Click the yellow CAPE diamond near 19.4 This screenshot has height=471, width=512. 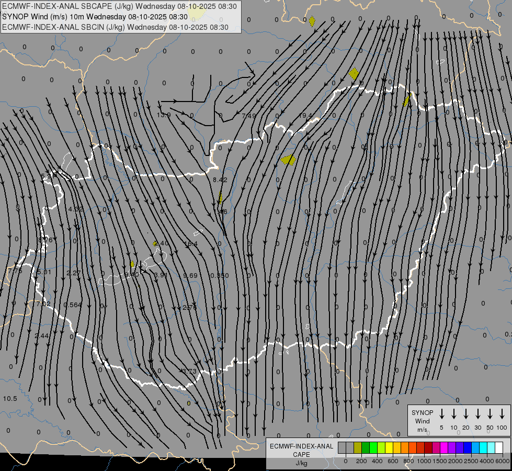pos(288,160)
